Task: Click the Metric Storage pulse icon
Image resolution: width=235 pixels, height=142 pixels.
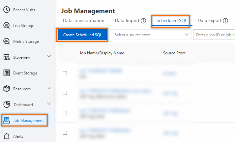Action: [7, 41]
